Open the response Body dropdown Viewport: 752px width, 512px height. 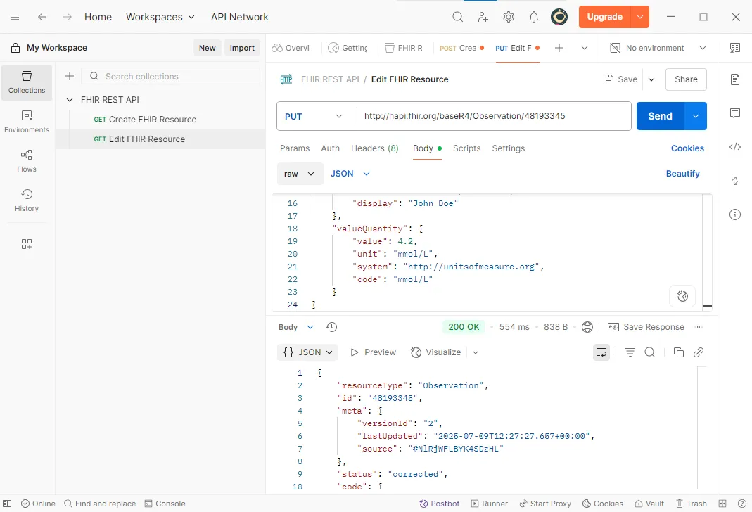point(295,327)
